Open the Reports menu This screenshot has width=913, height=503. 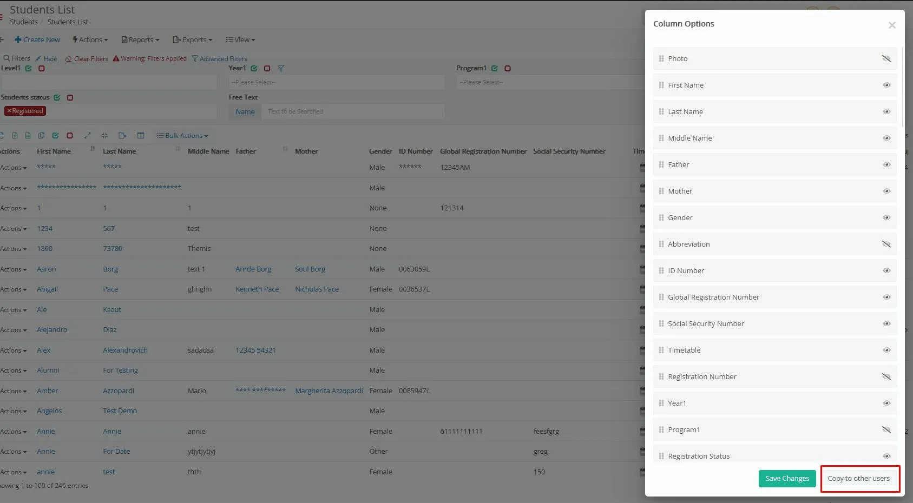click(141, 40)
